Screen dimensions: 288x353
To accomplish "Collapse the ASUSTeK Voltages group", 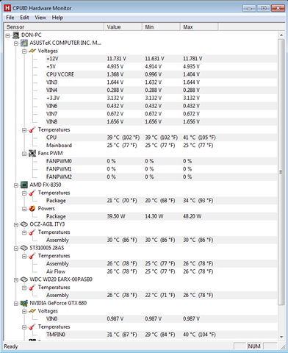I will 24,51.
